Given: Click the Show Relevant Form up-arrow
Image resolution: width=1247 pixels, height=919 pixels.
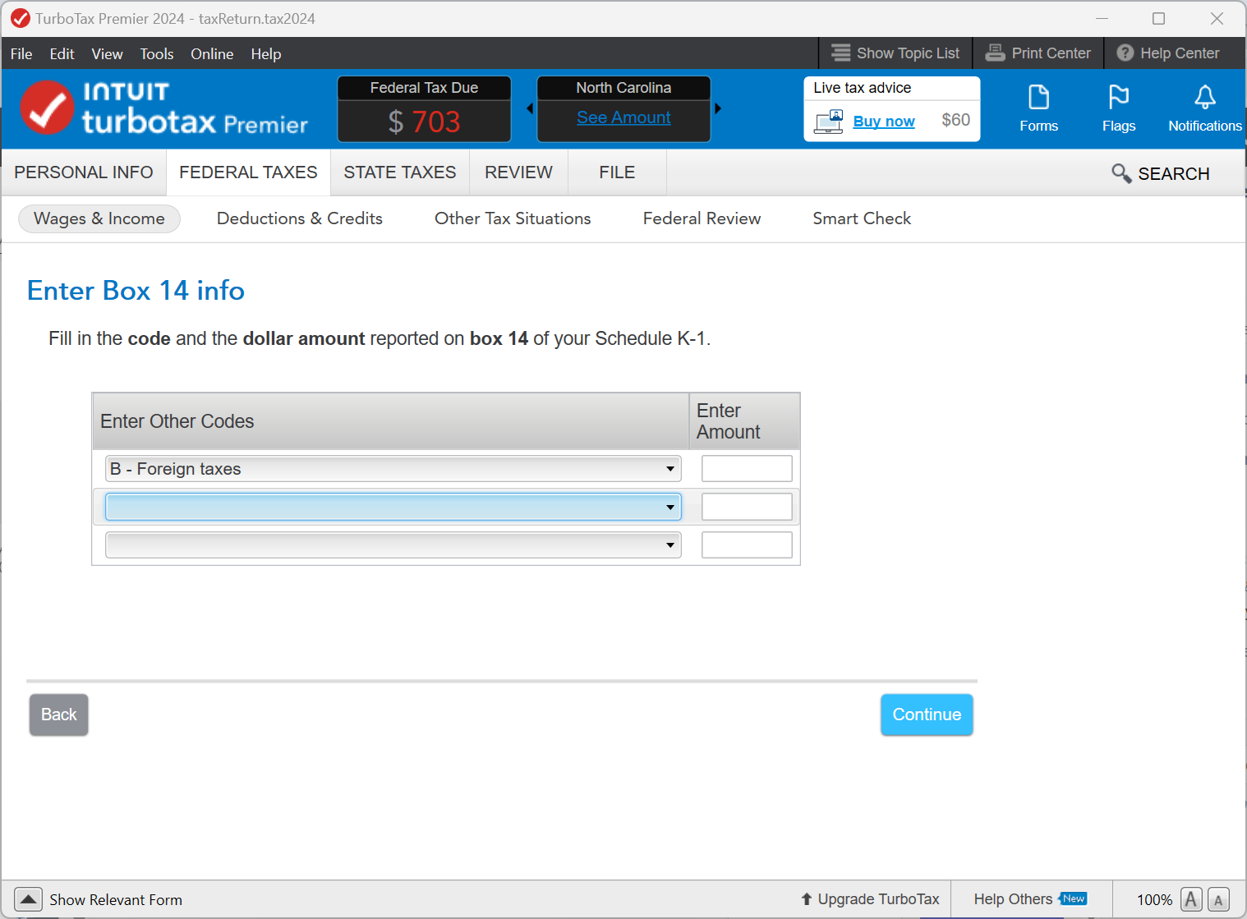Looking at the screenshot, I should [x=28, y=899].
